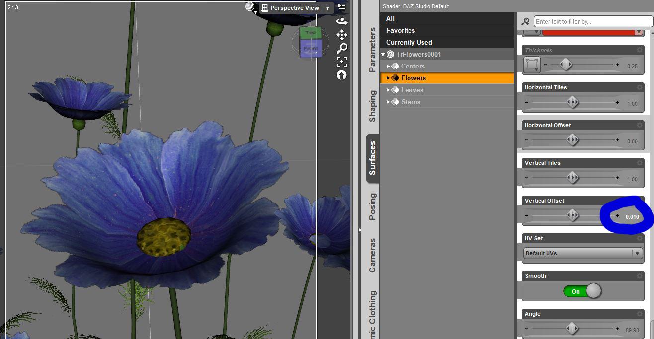Screen dimensions: 654x339
Task: Open Smooth property settings gear
Action: [640, 276]
